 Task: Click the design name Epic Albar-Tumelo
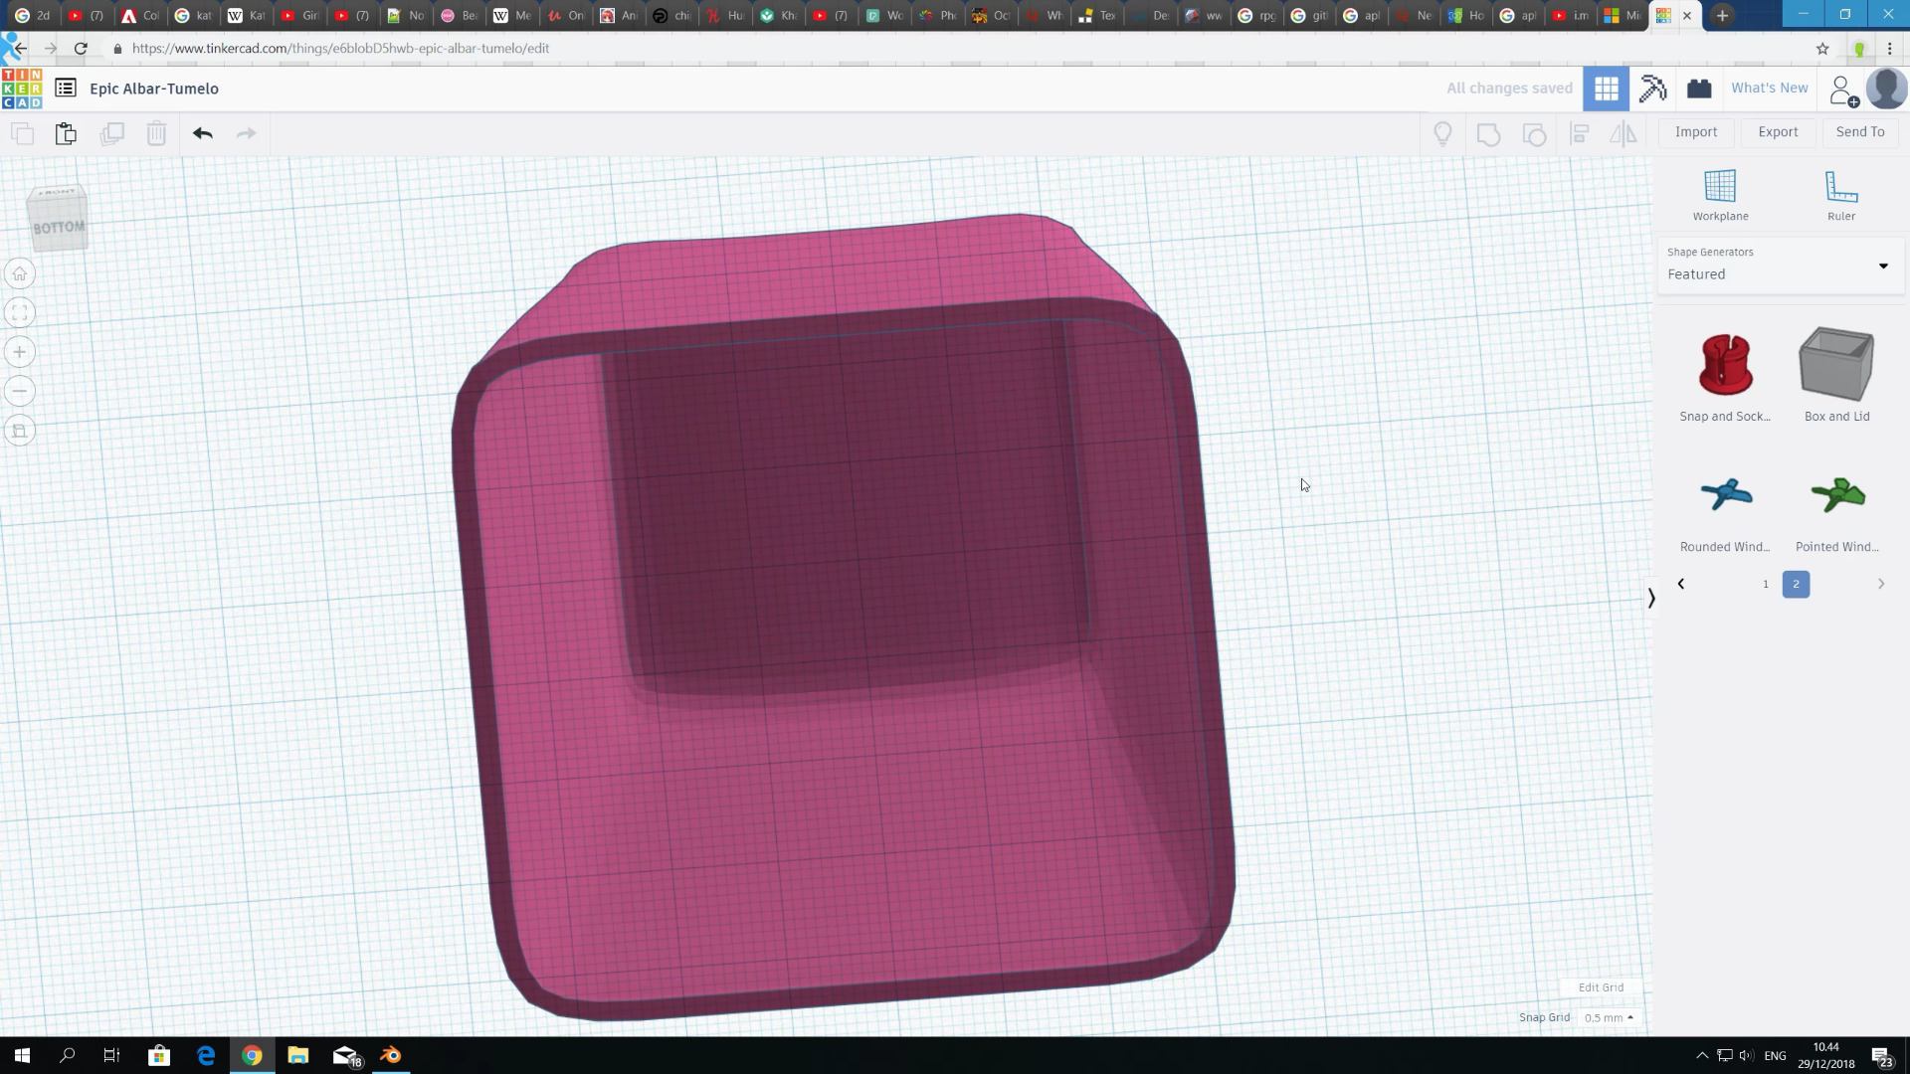coord(154,89)
